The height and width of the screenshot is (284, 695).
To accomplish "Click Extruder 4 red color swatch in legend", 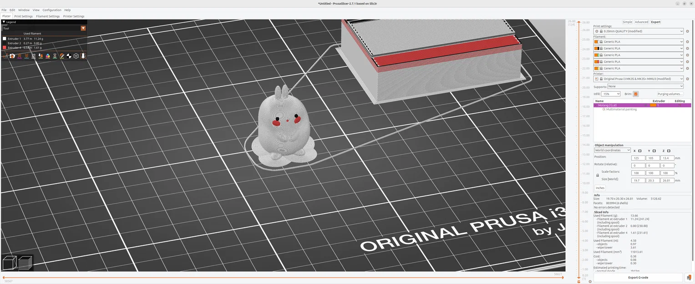I will (x=5, y=47).
